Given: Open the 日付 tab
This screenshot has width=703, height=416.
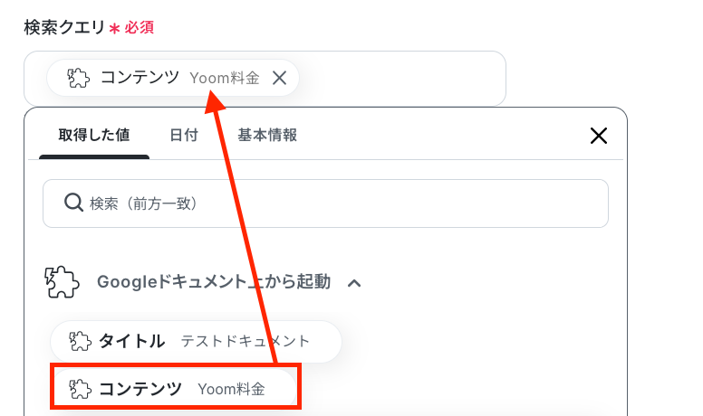Looking at the screenshot, I should [184, 135].
